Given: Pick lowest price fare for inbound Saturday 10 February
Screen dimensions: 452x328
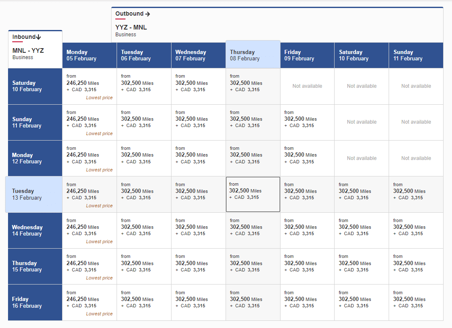Looking at the screenshot, I should click(x=89, y=86).
